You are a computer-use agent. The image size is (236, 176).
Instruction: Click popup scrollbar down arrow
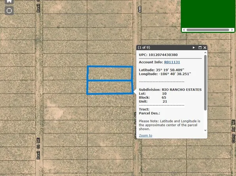(x=205, y=130)
